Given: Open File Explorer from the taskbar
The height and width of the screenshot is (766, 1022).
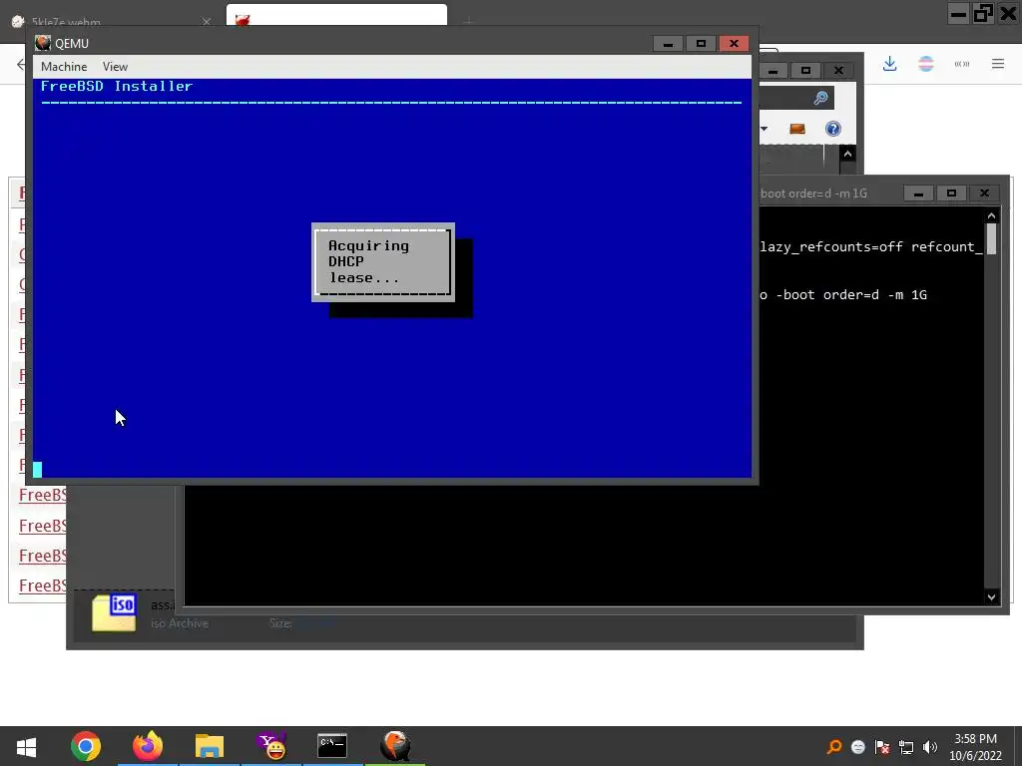Looking at the screenshot, I should point(210,746).
